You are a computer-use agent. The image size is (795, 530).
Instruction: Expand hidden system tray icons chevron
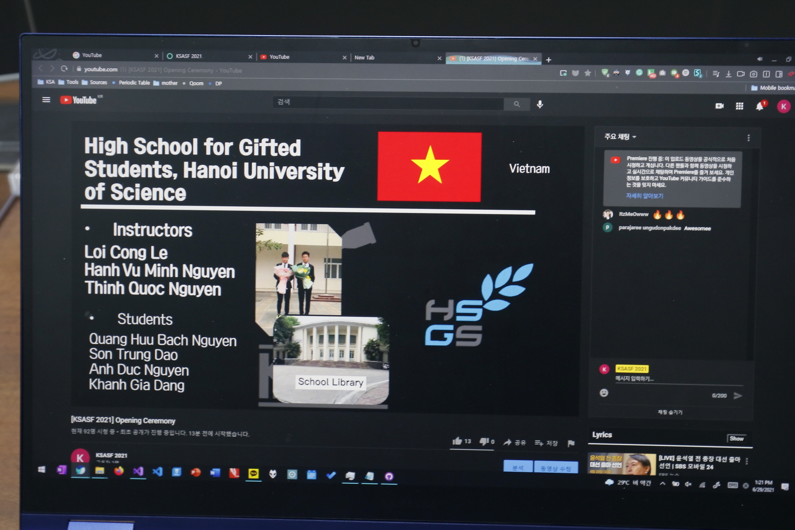click(662, 483)
